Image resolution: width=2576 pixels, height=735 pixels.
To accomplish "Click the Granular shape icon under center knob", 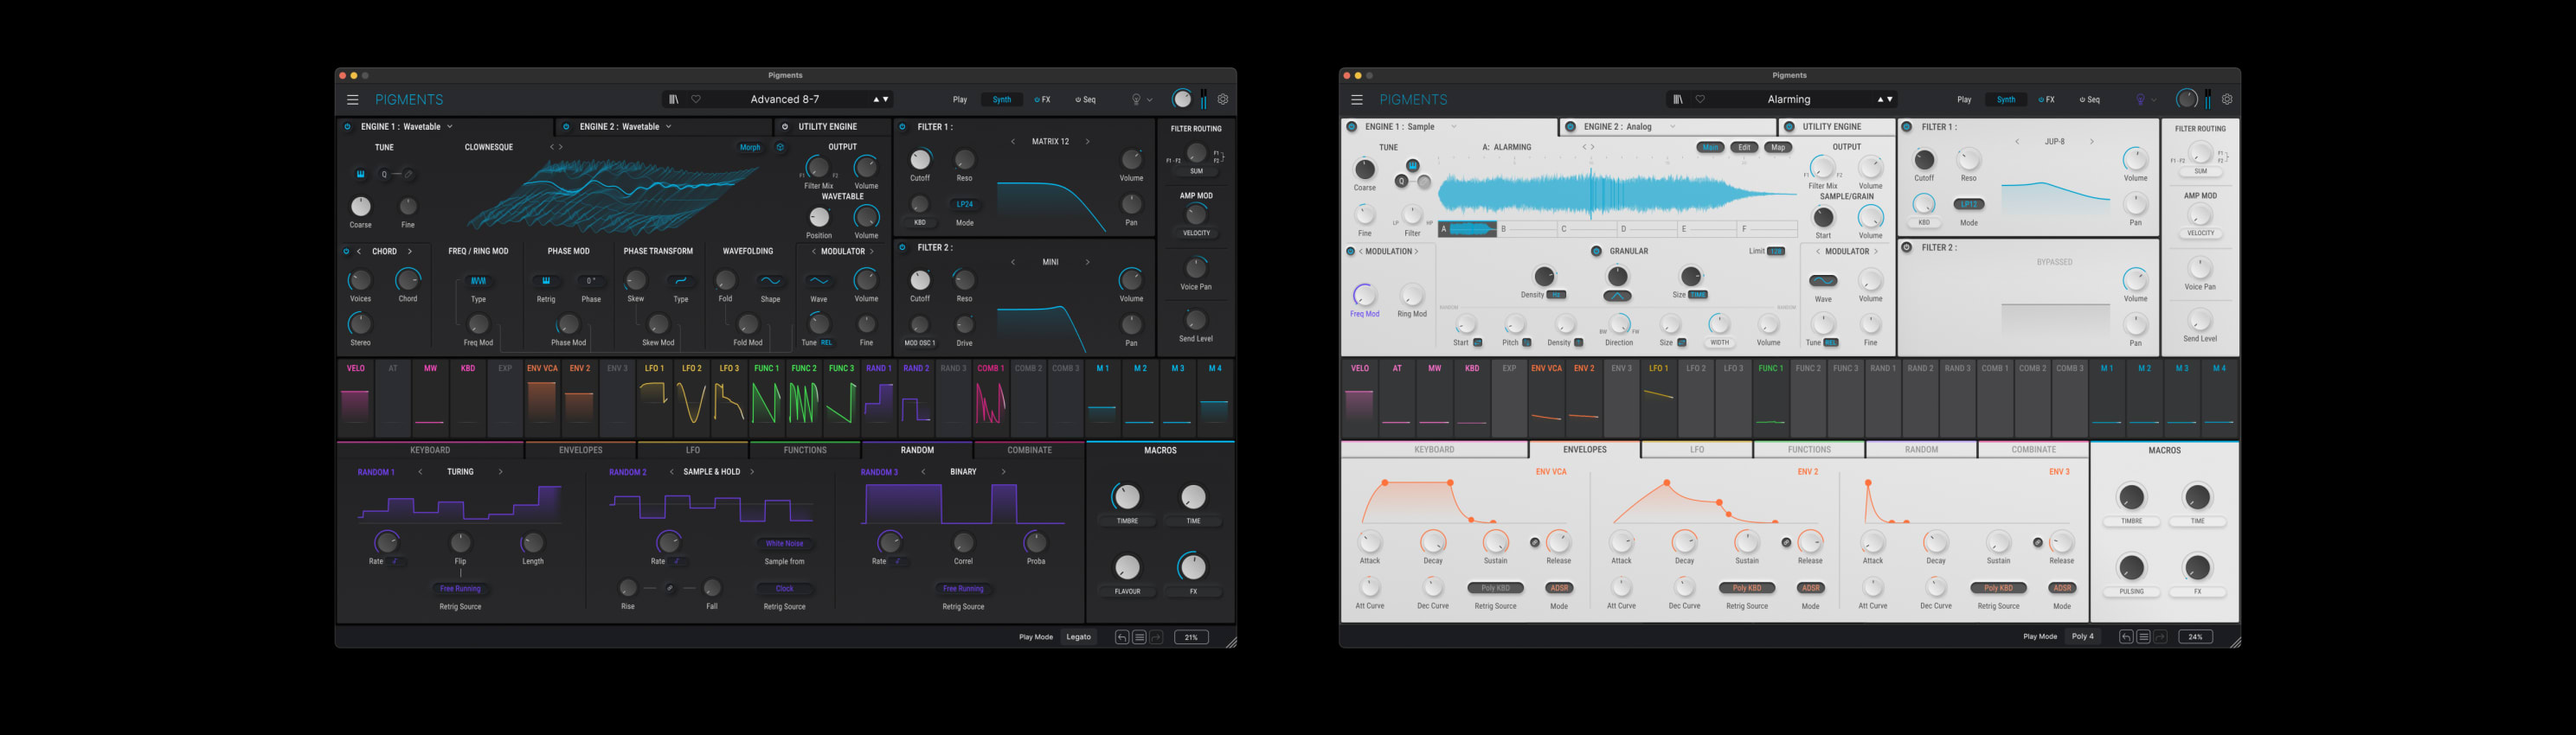I will point(1618,296).
